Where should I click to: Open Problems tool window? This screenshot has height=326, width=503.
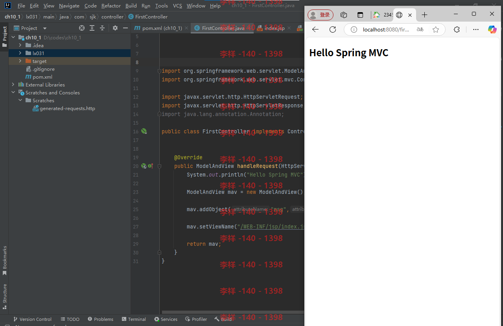point(100,319)
